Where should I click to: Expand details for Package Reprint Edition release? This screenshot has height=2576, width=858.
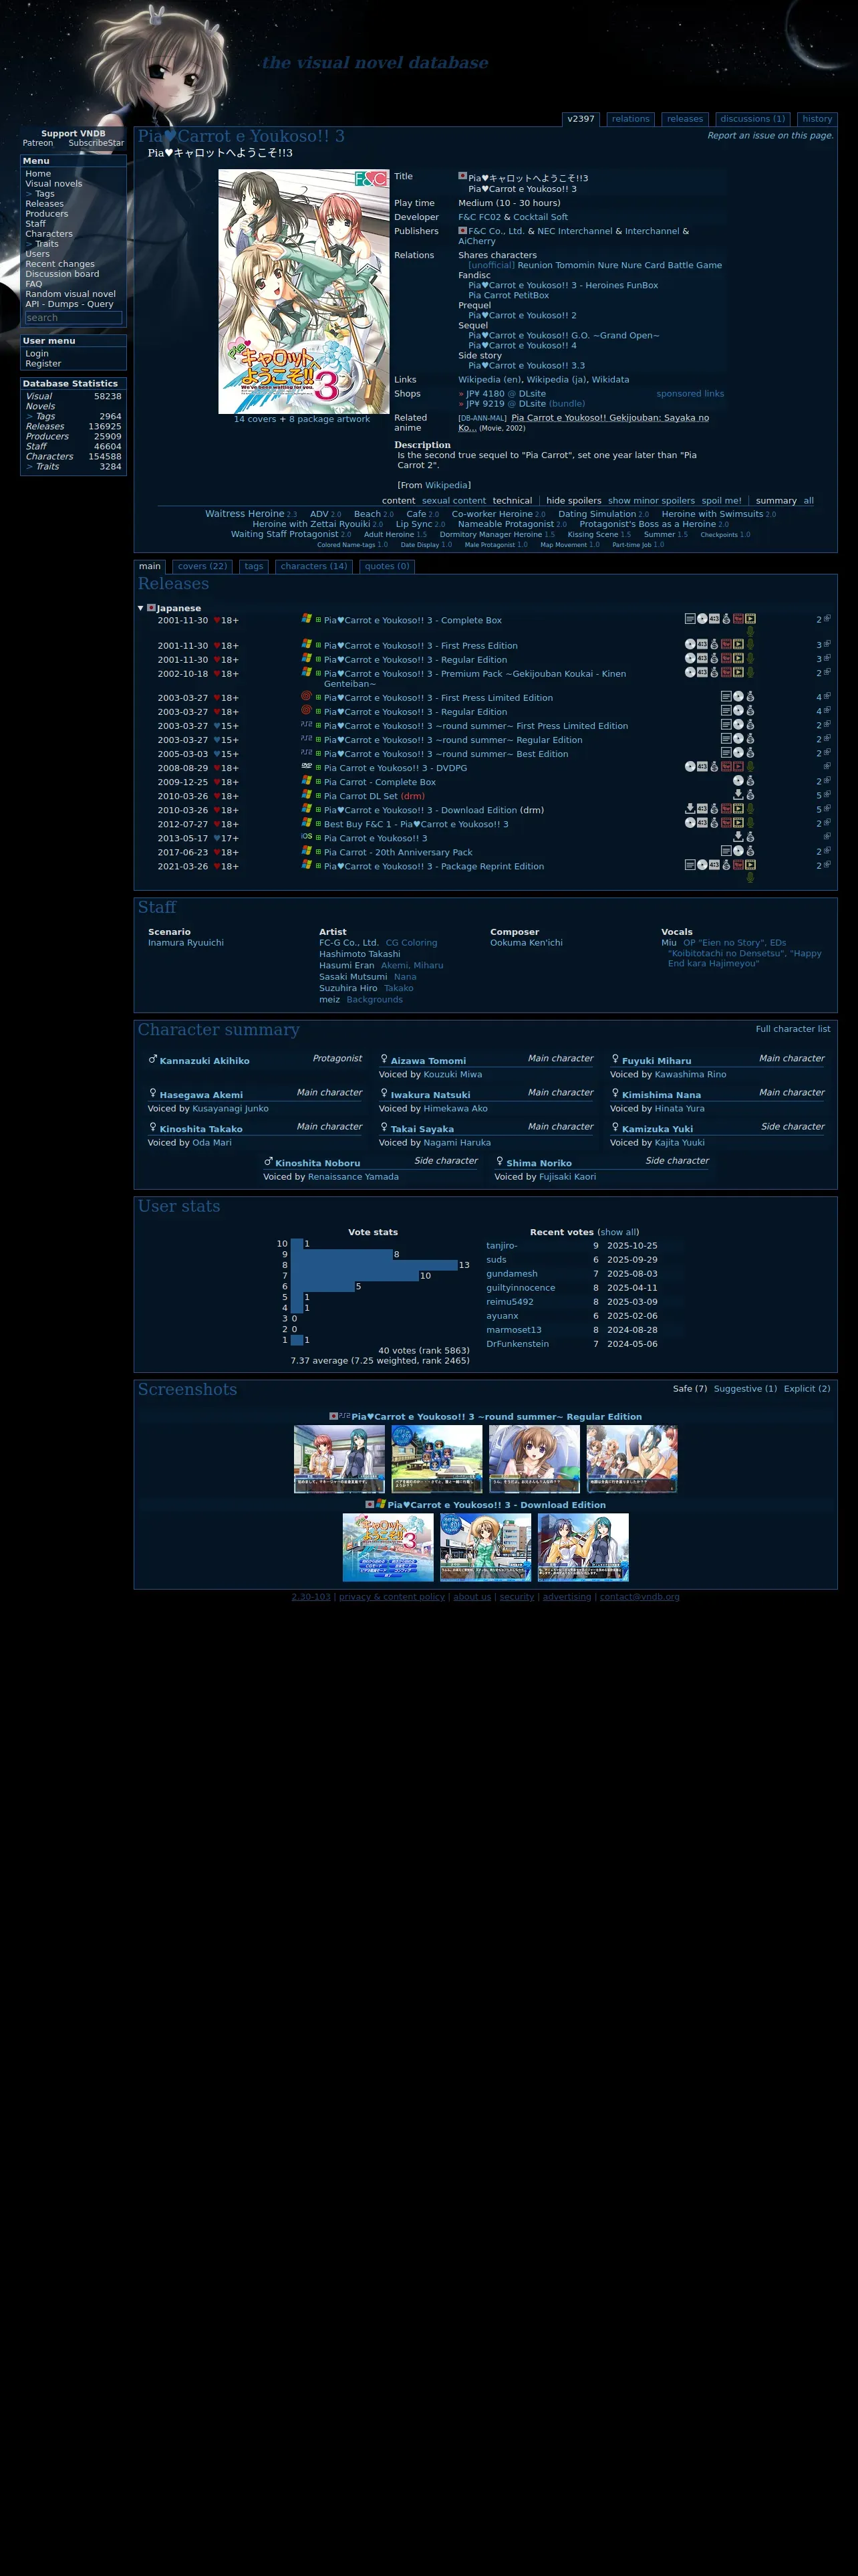(x=319, y=866)
